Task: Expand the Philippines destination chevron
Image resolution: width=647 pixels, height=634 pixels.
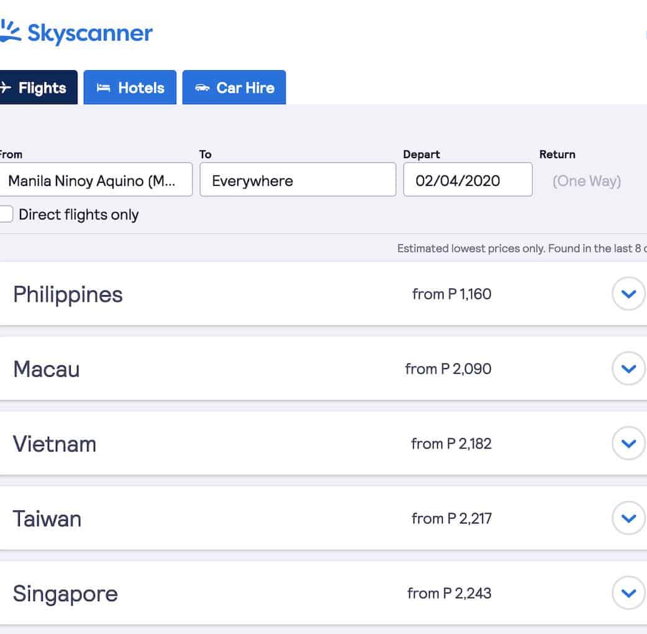Action: 628,294
